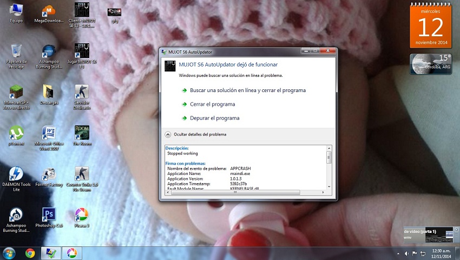Launch DAEMON Tools Lite shortcut
460x260 pixels.
click(x=16, y=174)
